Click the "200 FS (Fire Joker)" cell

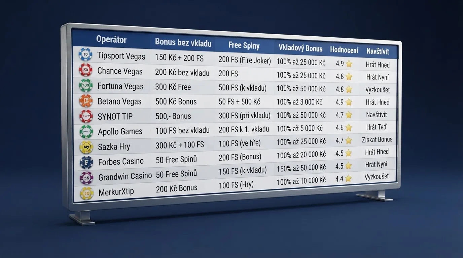(x=245, y=60)
